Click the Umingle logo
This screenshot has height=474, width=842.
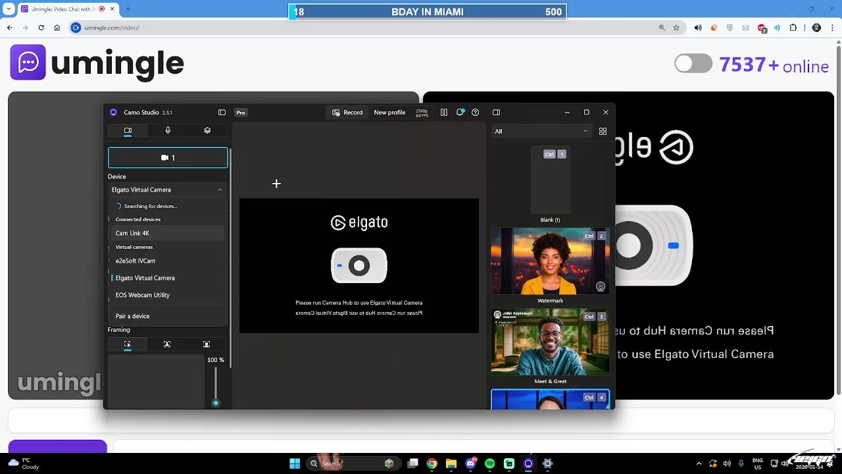[x=97, y=63]
